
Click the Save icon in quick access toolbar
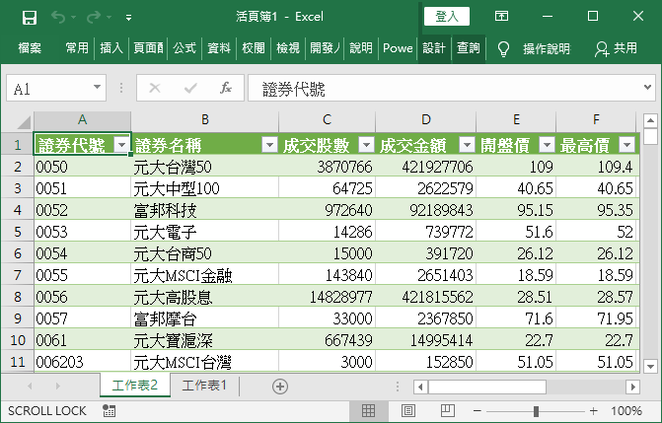pos(30,18)
